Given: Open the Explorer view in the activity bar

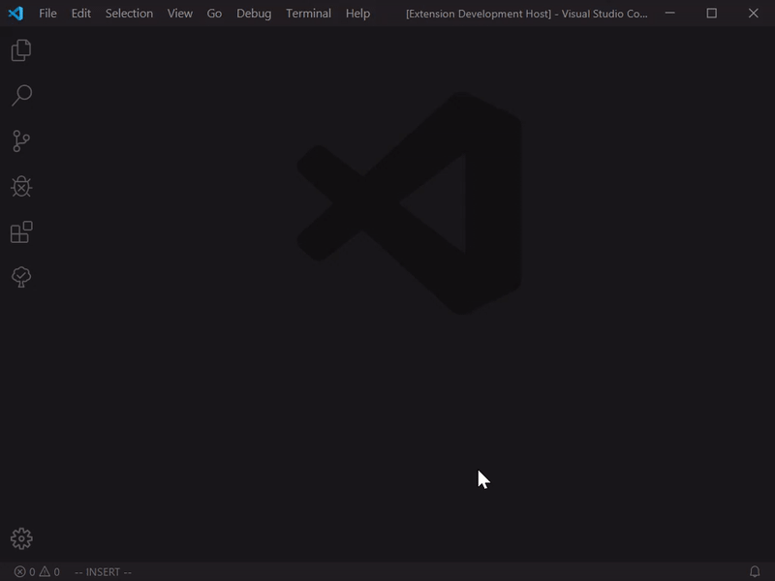Looking at the screenshot, I should 22,50.
